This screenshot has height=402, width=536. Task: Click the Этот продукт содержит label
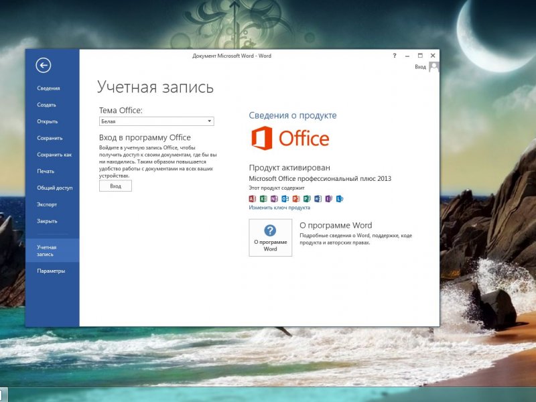[277, 188]
